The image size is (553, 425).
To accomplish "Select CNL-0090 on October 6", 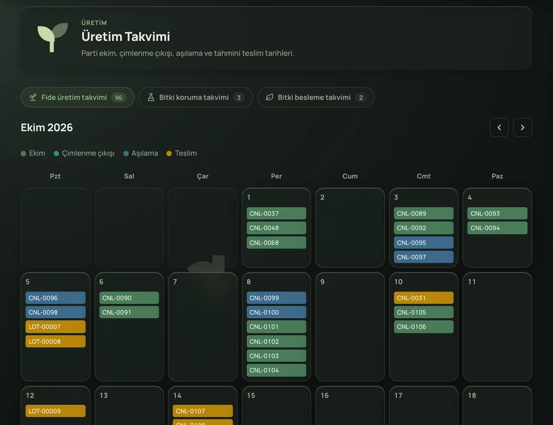I will [x=129, y=298].
